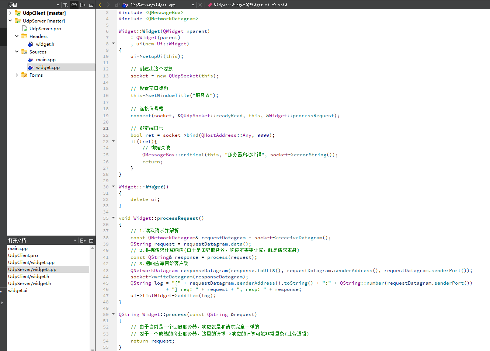
Task: Split the 项目 side panel
Action: tap(83, 5)
